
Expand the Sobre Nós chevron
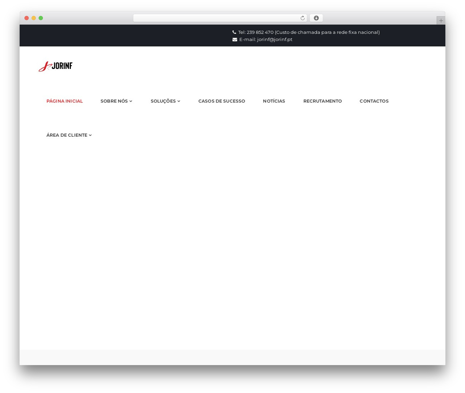(131, 101)
